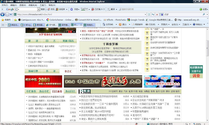
Task: Click the compatibility view page icon
Action: pyautogui.click(x=149, y=14)
